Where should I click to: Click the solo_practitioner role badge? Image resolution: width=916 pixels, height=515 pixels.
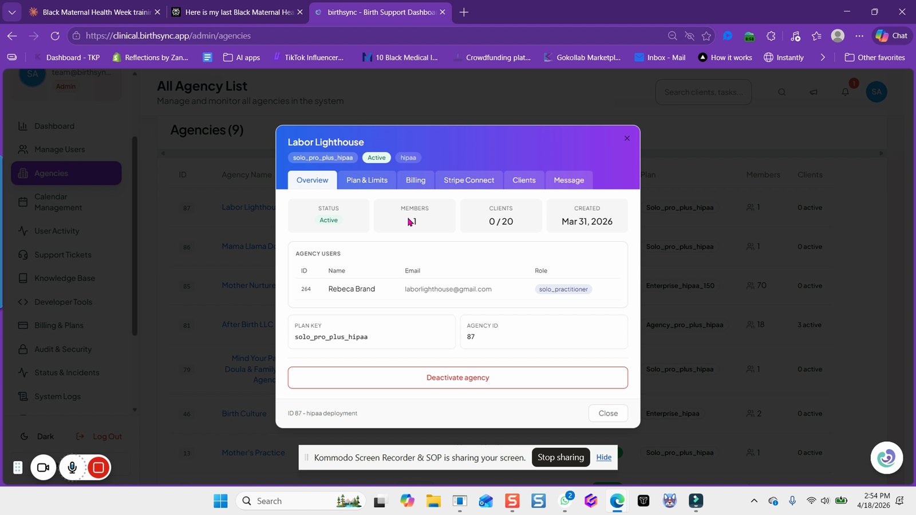563,289
